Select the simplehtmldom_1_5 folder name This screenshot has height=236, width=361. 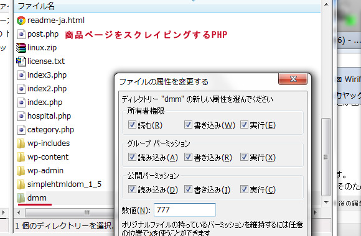coord(65,184)
